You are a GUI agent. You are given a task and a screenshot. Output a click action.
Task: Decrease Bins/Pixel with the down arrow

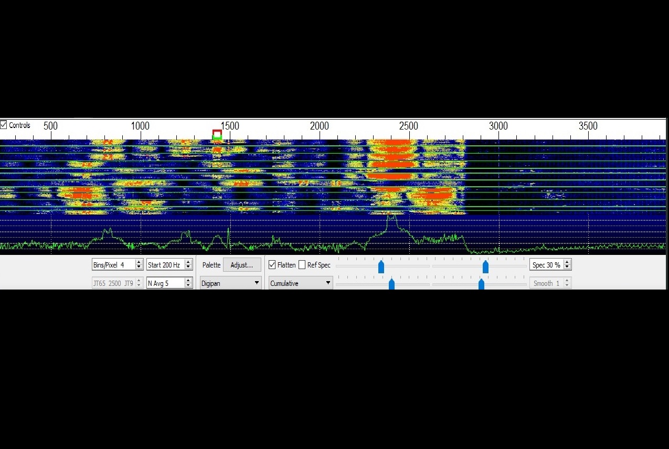point(138,268)
